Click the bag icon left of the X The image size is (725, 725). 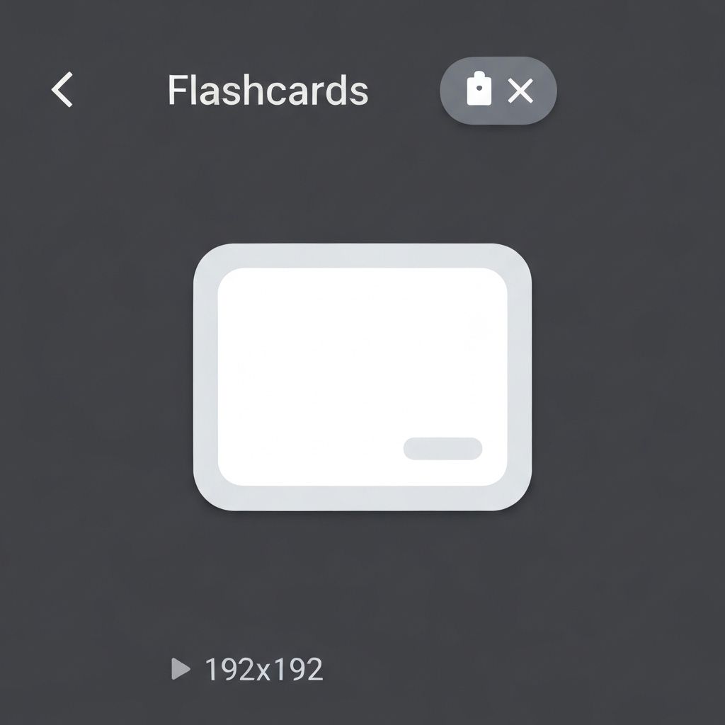[479, 89]
